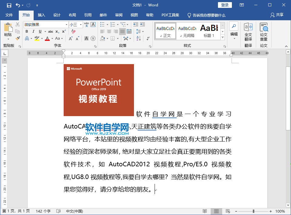Apply character shading icon
The height and width of the screenshot is (215, 291).
point(86,38)
